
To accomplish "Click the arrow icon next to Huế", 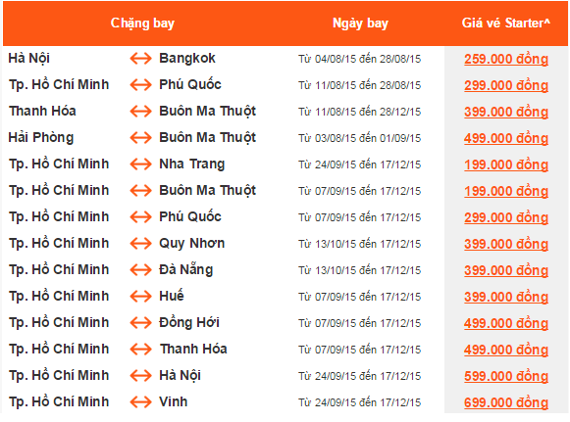I will click(140, 297).
